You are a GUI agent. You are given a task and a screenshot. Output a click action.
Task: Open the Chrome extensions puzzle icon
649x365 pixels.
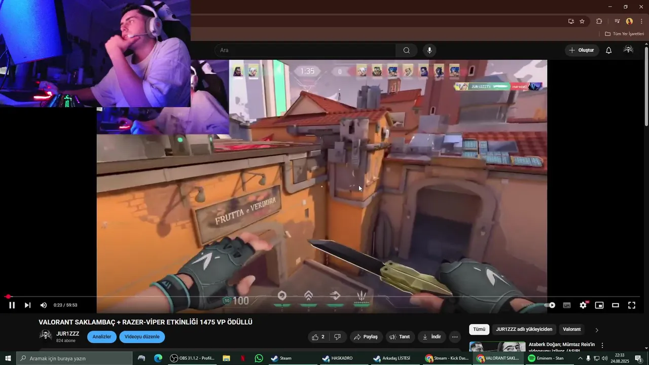point(599,21)
